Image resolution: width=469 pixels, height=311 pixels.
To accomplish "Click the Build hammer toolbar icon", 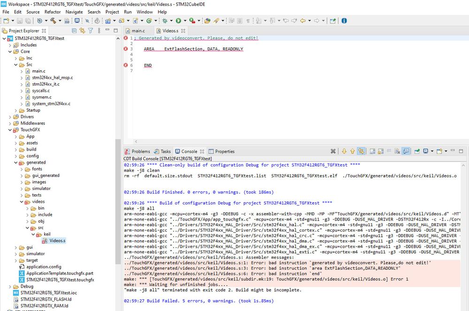I will [53, 21].
